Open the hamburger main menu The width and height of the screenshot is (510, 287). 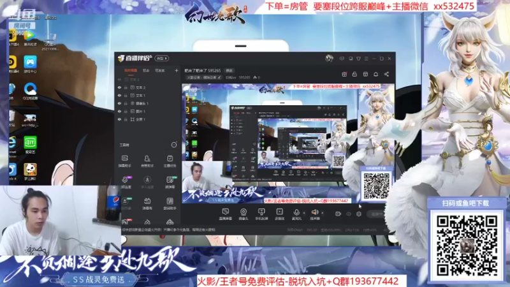coord(366,59)
